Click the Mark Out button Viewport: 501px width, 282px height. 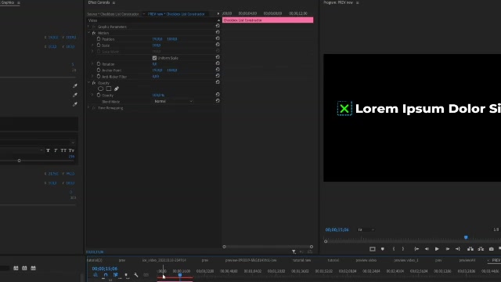pyautogui.click(x=403, y=249)
